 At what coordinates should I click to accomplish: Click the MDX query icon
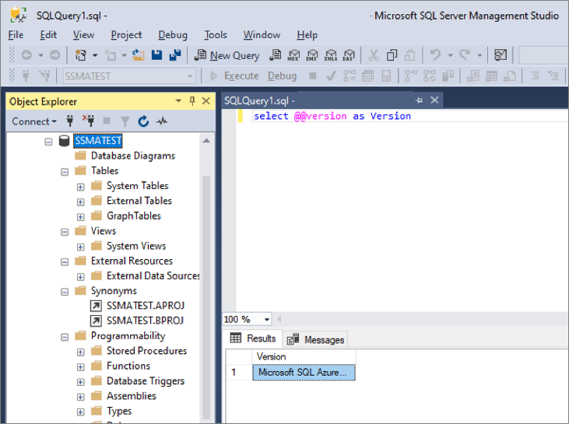point(293,55)
